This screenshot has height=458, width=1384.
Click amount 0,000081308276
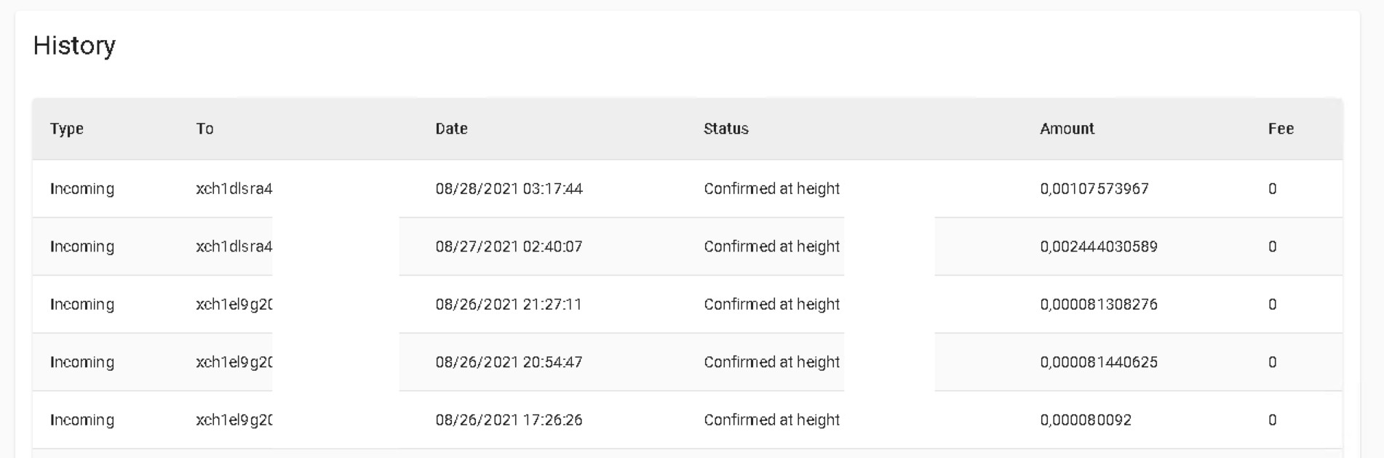pyautogui.click(x=1099, y=304)
